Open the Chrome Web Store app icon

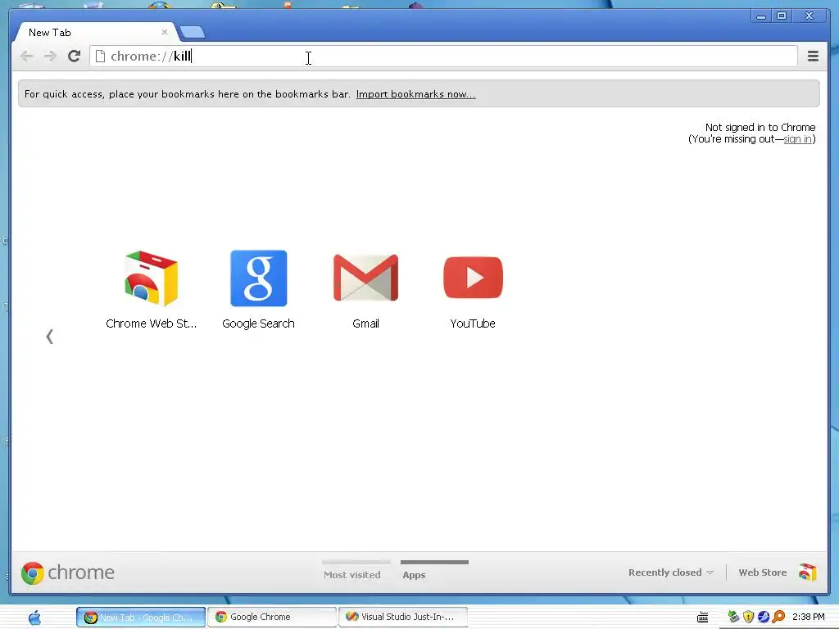tap(151, 278)
